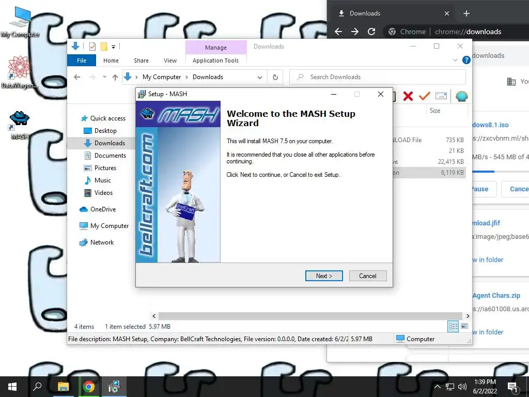529x397 pixels.
Task: Open Chrome from taskbar
Action: pos(89,387)
